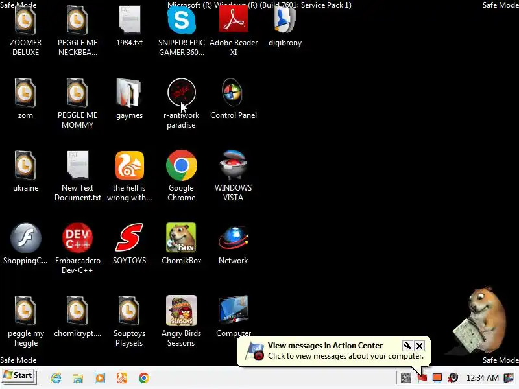Open Chrome from the taskbar
Image resolution: width=519 pixels, height=389 pixels.
[x=143, y=378]
